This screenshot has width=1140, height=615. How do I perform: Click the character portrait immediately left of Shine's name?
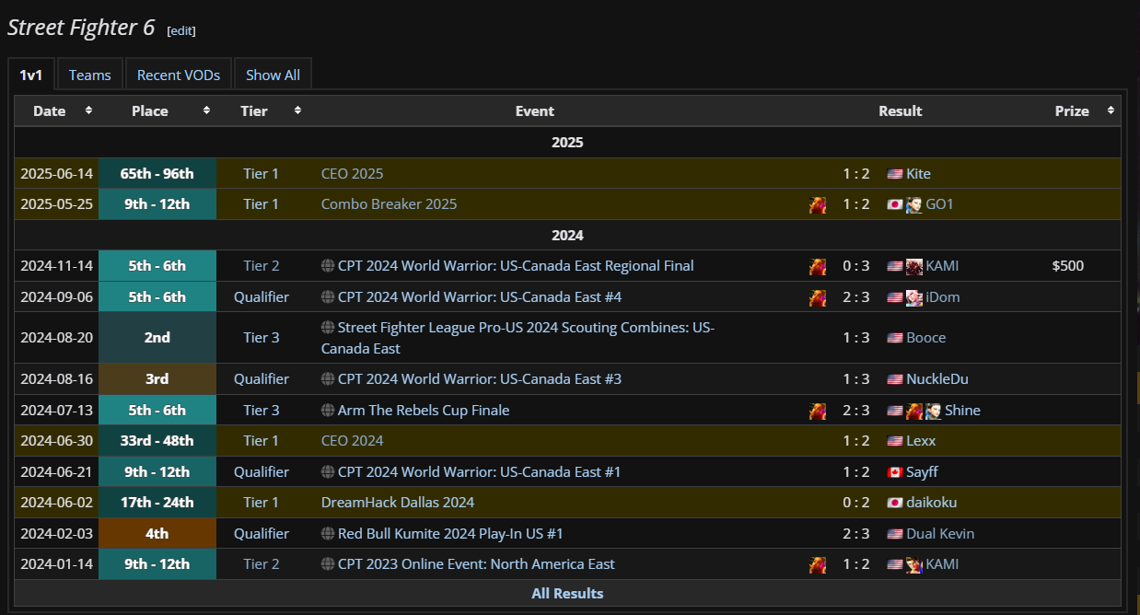click(x=933, y=411)
